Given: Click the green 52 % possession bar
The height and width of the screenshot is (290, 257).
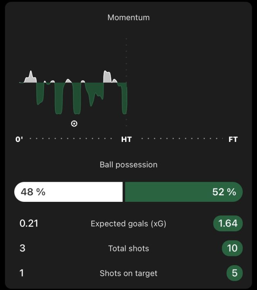Looking at the screenshot, I should (184, 192).
